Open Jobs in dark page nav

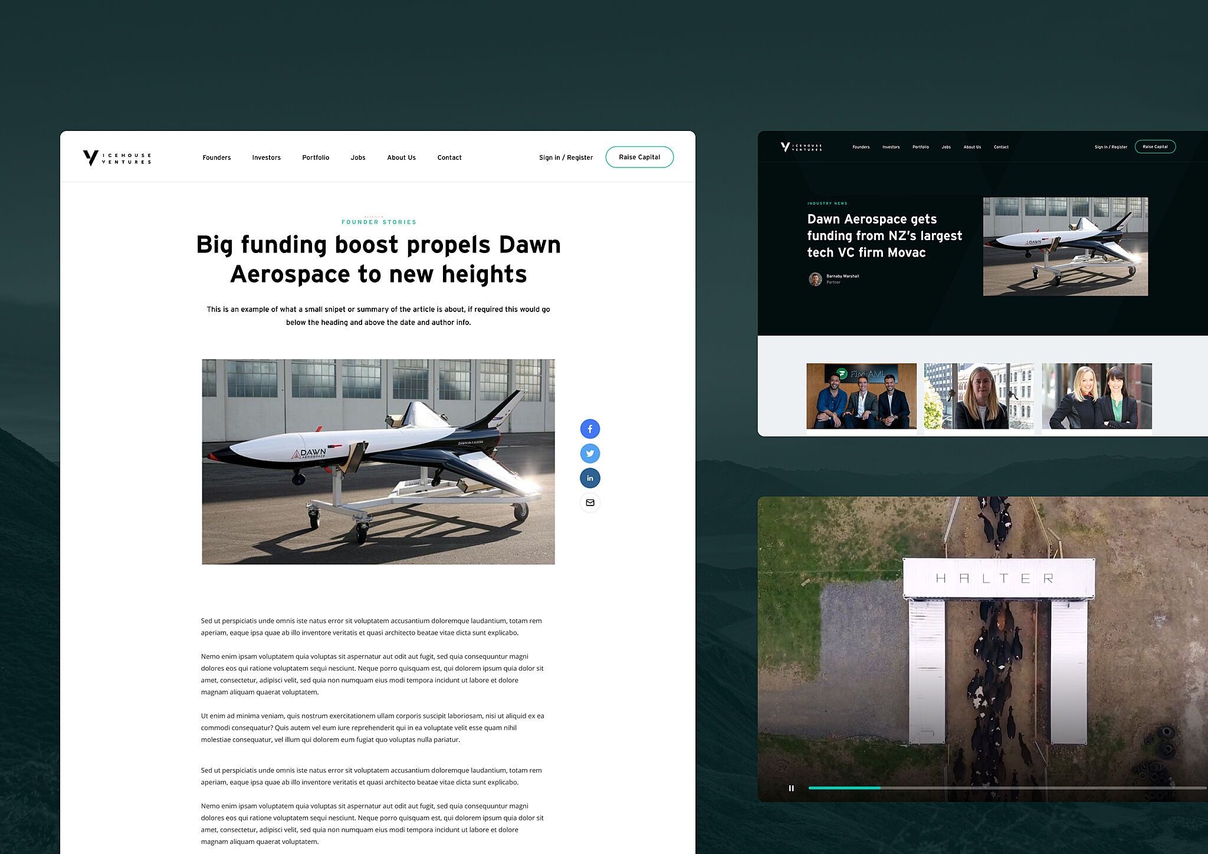click(x=946, y=147)
